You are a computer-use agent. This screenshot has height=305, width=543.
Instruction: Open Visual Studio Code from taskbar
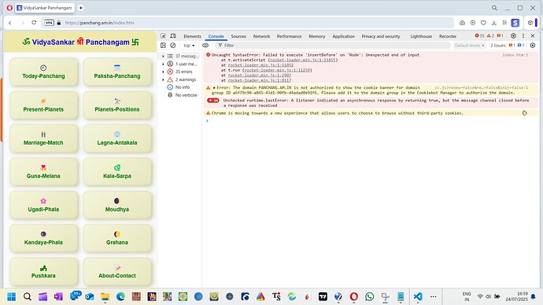click(418, 296)
